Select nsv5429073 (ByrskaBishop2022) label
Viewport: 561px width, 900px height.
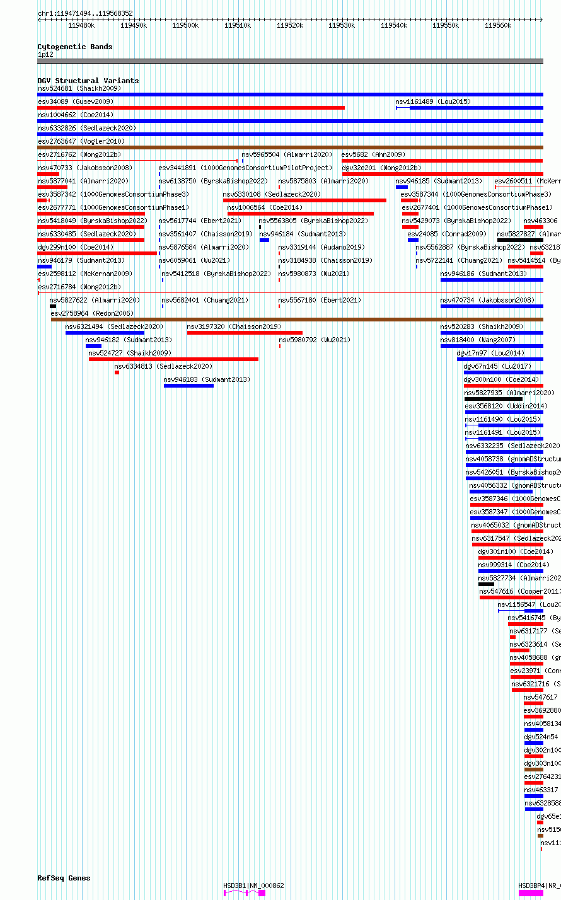tap(456, 221)
